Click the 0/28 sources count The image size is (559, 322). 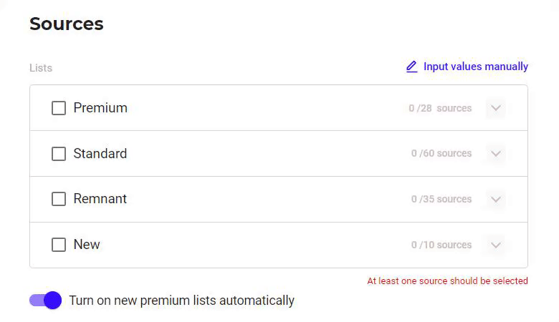[x=440, y=108]
